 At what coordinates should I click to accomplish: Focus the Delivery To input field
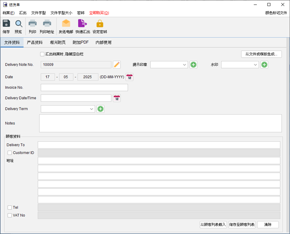(159, 145)
